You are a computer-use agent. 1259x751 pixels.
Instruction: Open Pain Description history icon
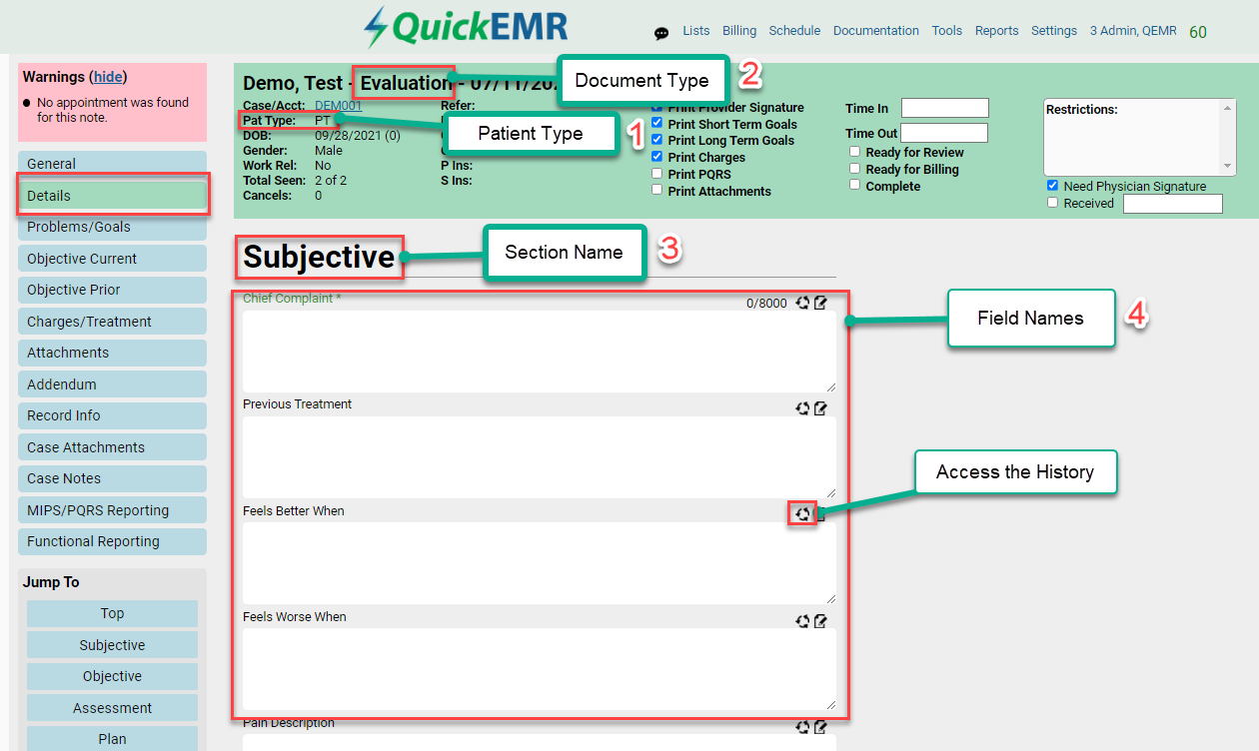(x=802, y=727)
